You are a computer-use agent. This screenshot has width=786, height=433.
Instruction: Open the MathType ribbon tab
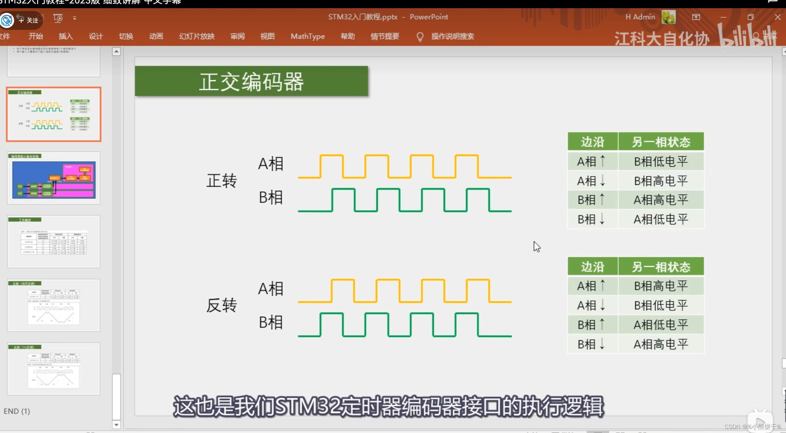pos(307,36)
